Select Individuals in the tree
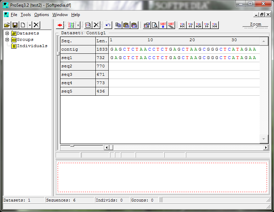 click(32, 46)
